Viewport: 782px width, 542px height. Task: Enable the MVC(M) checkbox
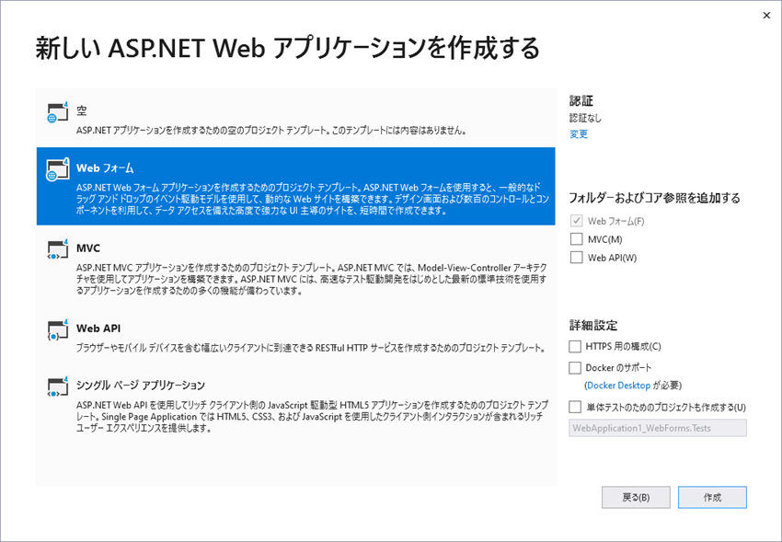tap(577, 239)
